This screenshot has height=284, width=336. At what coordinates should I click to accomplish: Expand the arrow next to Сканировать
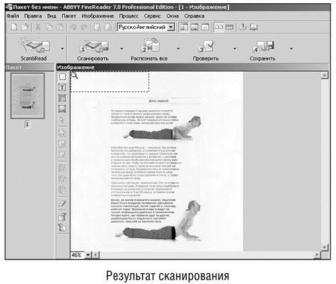122,48
